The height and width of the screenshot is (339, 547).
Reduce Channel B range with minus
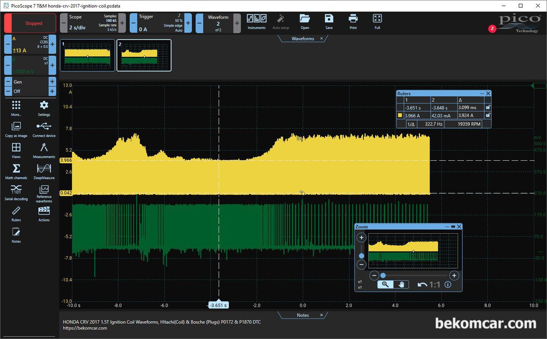point(8,65)
